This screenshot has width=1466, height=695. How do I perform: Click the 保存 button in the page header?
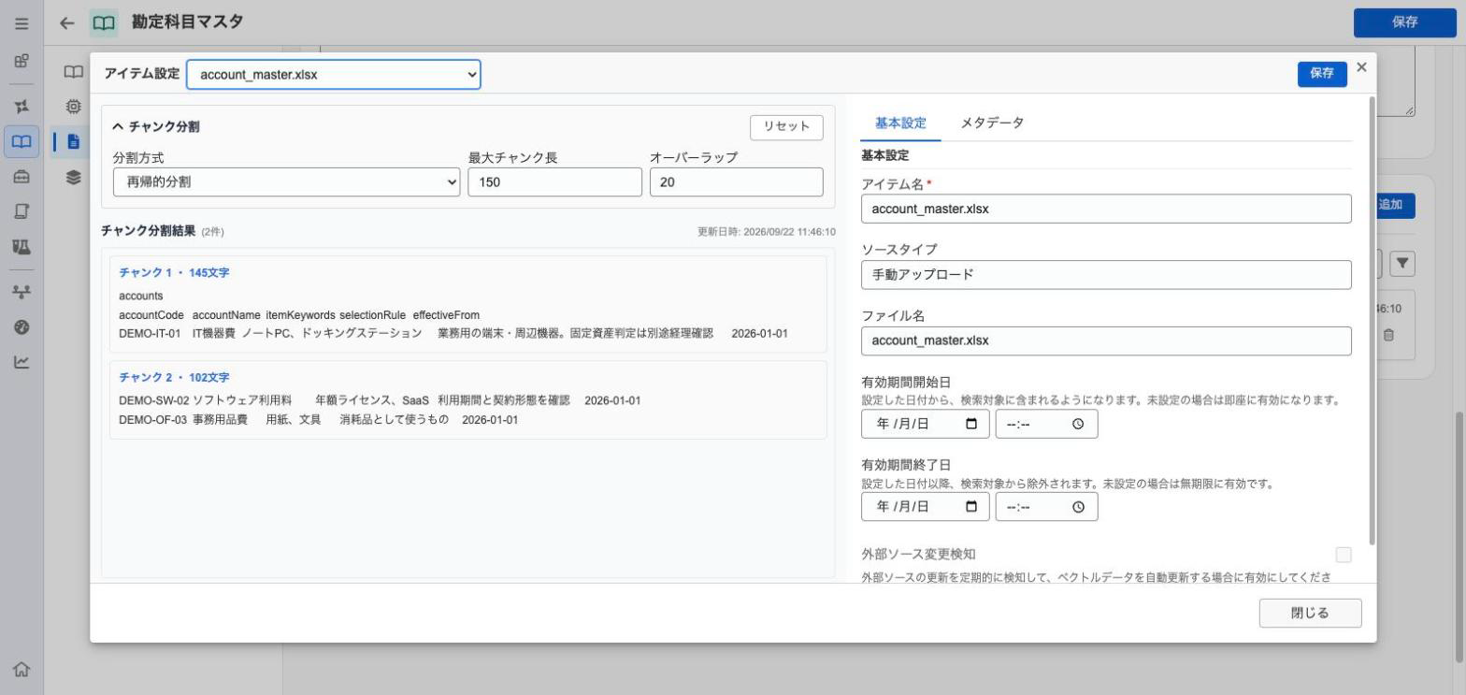1404,22
